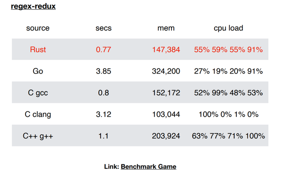Select Go's 3.85 secs value

tap(103, 71)
